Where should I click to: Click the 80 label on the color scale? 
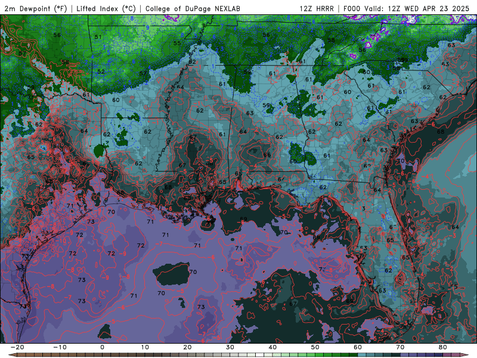[443, 347]
